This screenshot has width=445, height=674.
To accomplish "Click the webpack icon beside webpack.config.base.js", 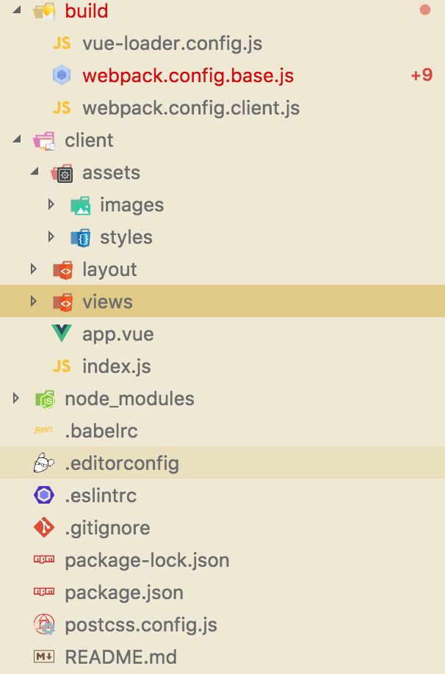I will point(62,75).
